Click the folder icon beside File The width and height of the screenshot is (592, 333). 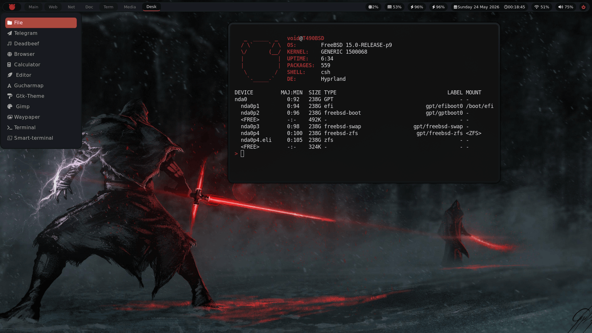point(9,23)
